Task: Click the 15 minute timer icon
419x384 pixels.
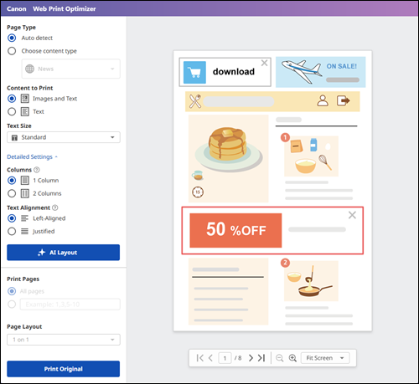Action: click(x=198, y=192)
